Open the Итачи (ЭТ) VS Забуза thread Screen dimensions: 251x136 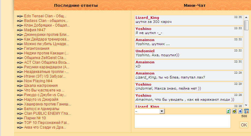(45, 76)
